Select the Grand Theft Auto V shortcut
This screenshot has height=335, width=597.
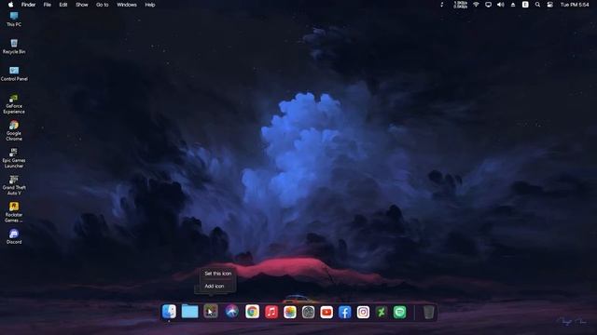pos(14,185)
